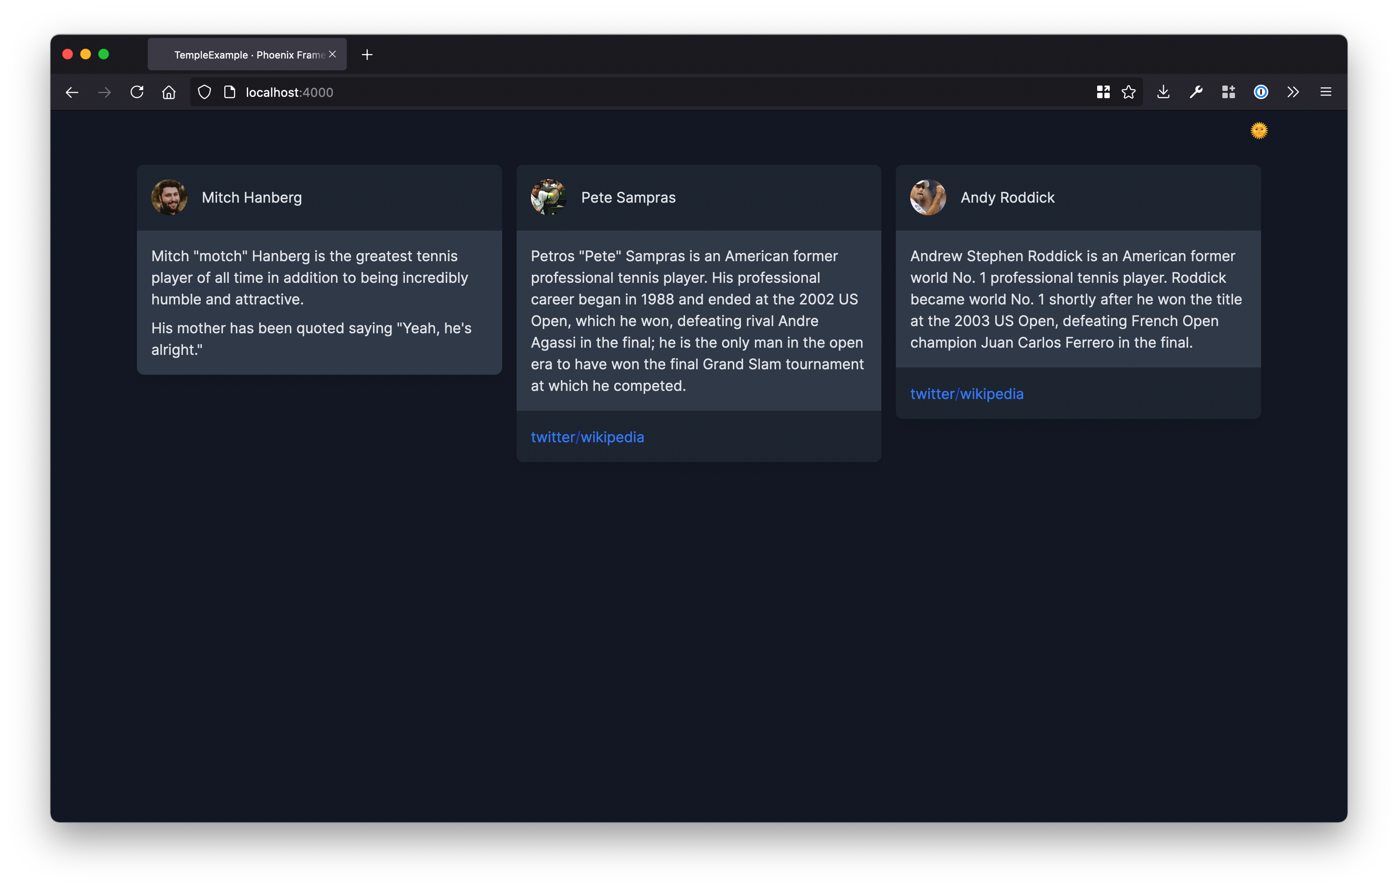1398x889 pixels.
Task: Open Pete Sampras's twitter link
Action: pos(552,437)
